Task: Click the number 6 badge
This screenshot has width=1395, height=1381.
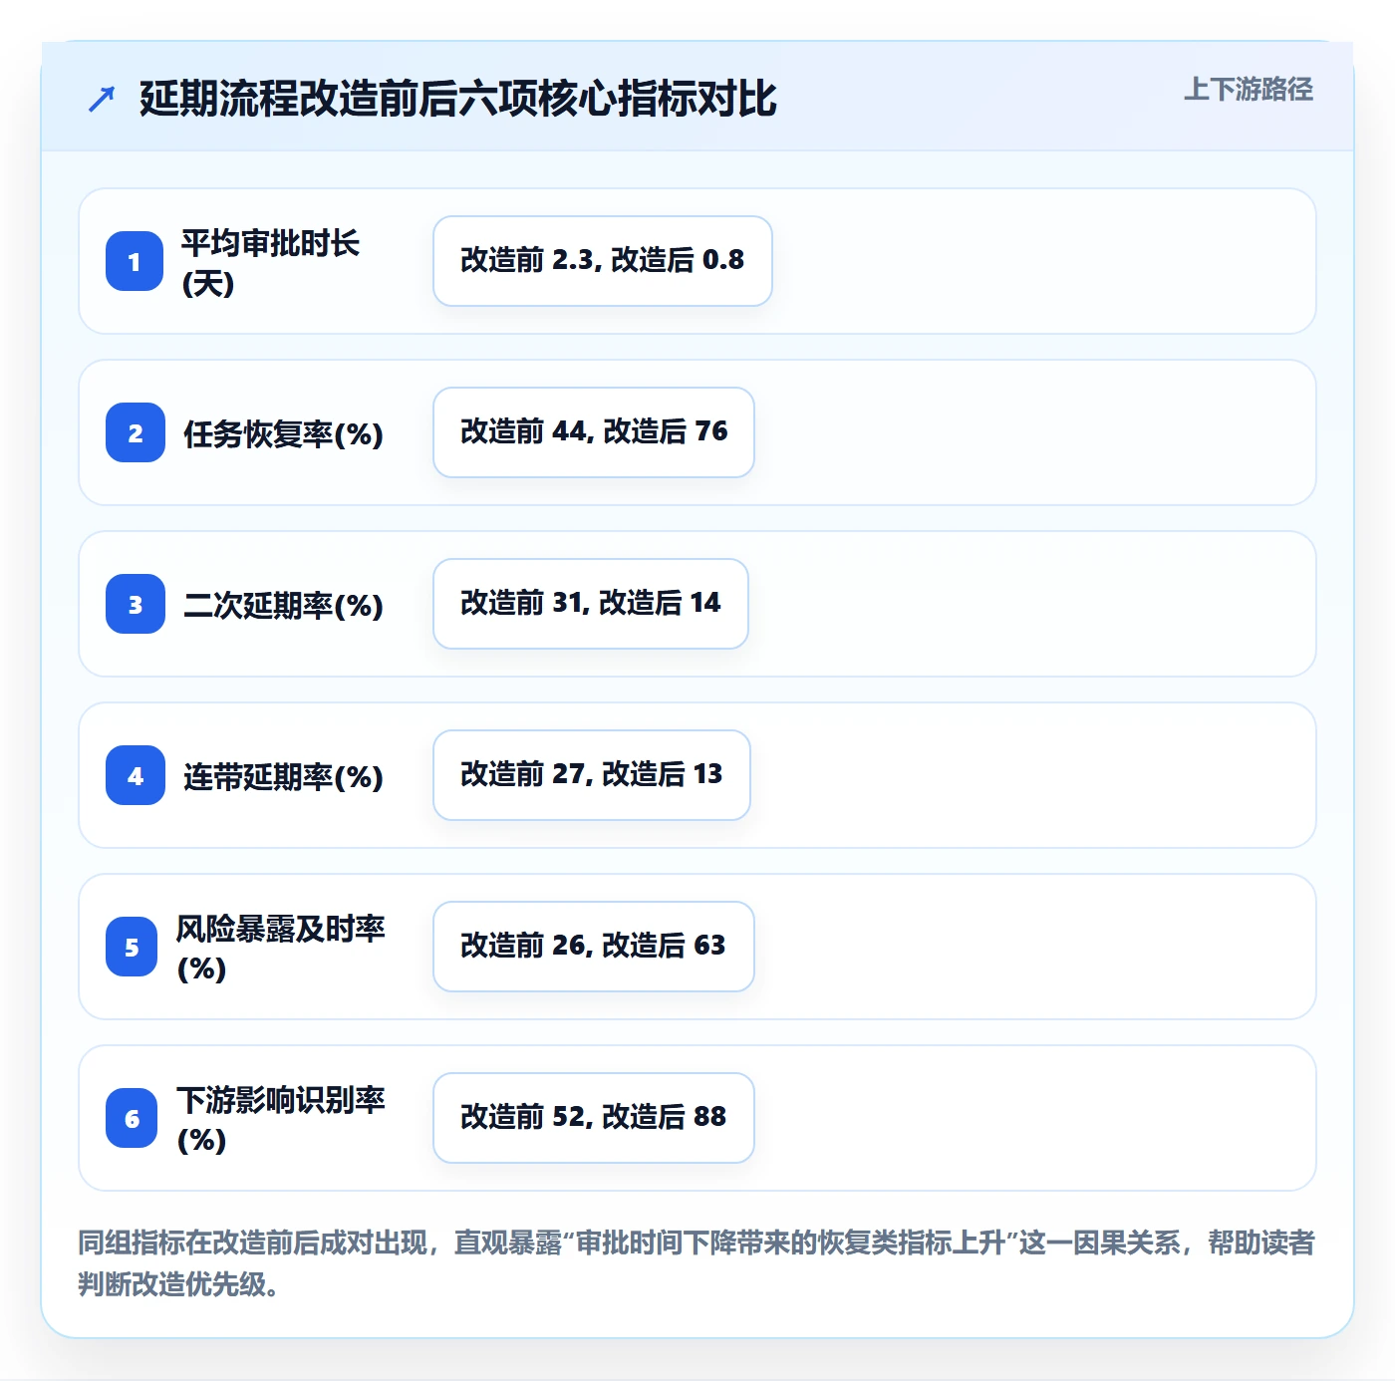Action: pos(132,1118)
